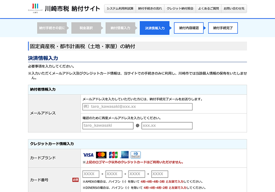The image size is (275, 192).
Task: Focus the confirmation email domain field
Action: coord(167,126)
